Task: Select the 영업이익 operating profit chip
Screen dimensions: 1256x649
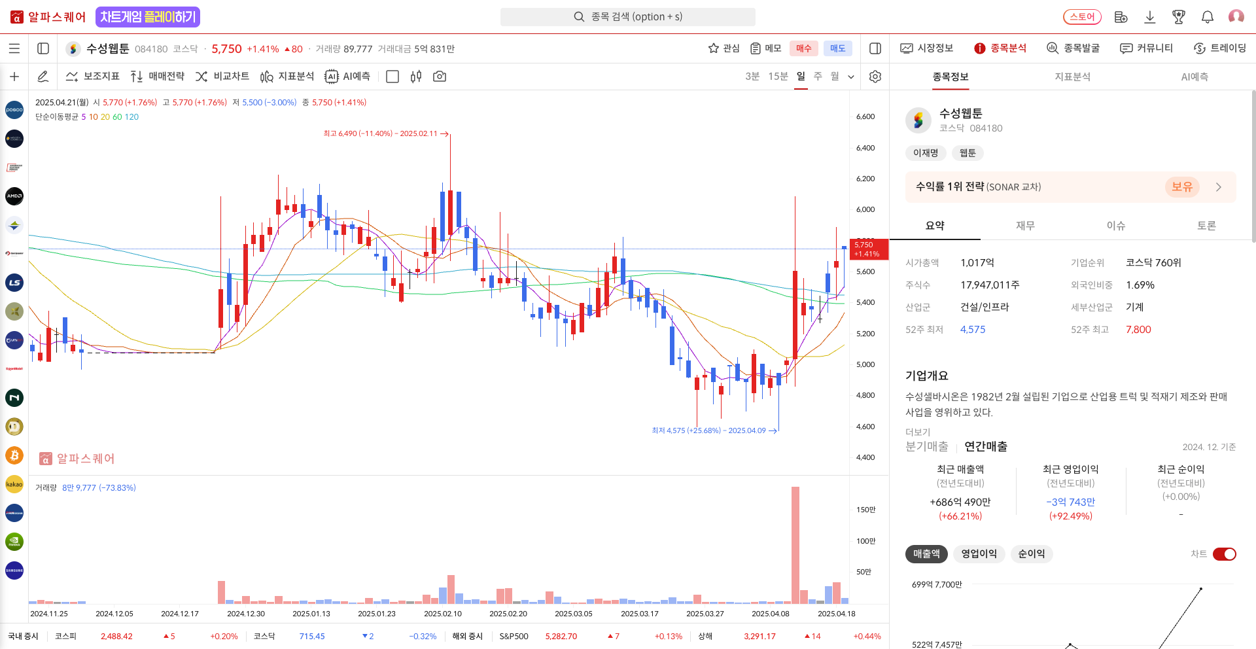Action: 979,554
